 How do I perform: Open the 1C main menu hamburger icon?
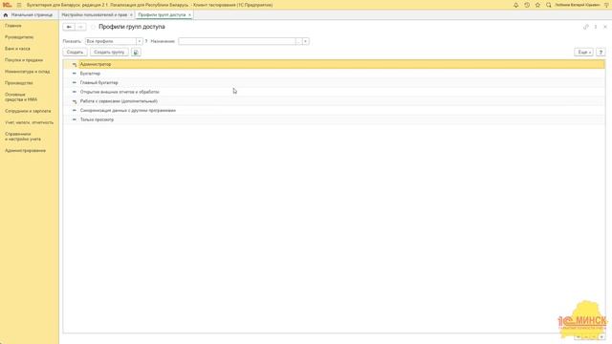pyautogui.click(x=19, y=5)
